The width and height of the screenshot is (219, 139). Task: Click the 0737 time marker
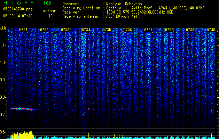click(148, 30)
